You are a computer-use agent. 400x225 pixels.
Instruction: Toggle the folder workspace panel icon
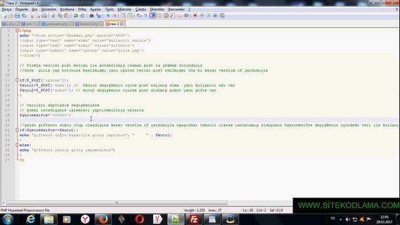(x=179, y=16)
